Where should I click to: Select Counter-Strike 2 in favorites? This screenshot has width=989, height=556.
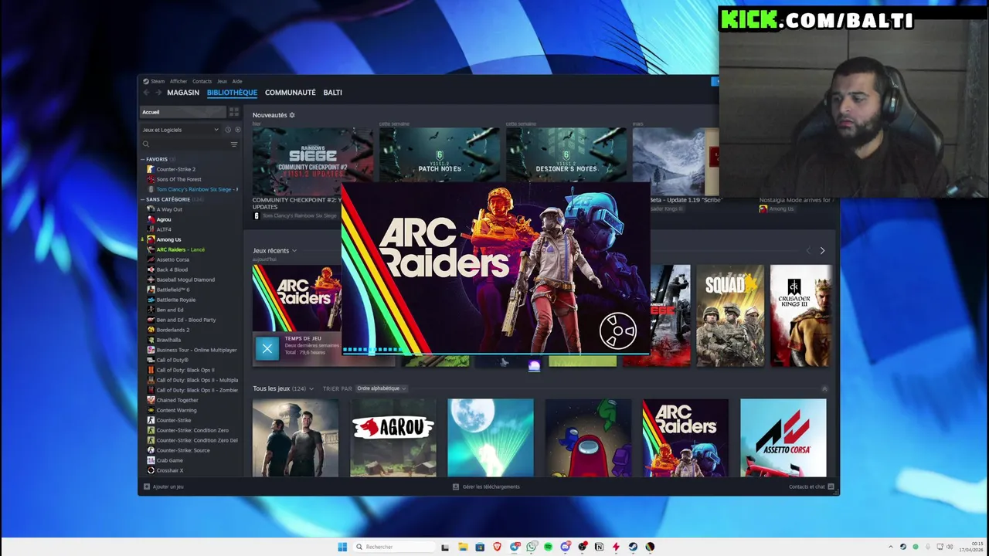[175, 169]
